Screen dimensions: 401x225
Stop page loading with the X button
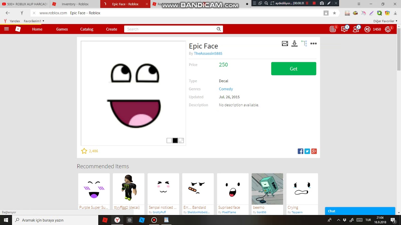[x=34, y=13]
